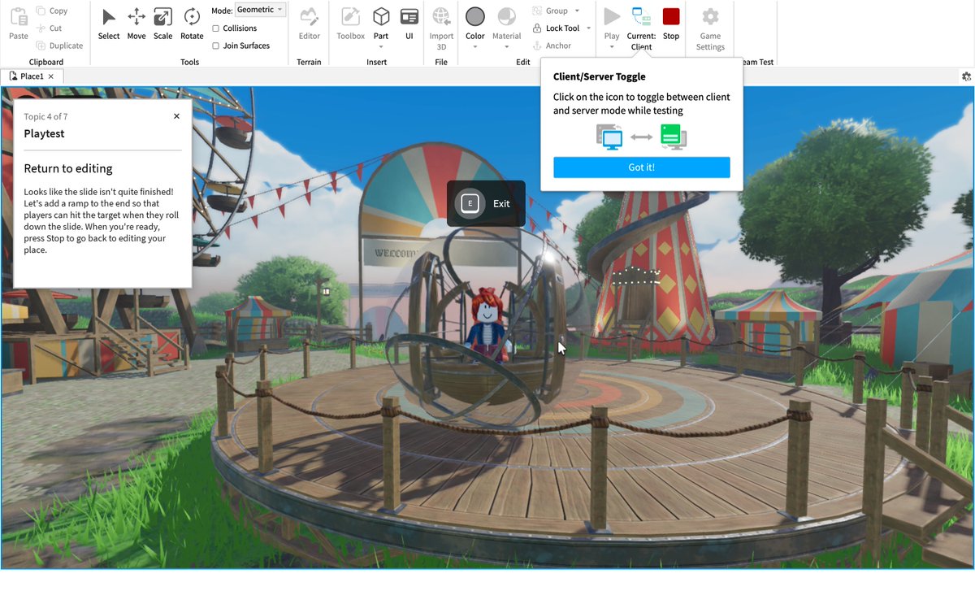Click the Color tool icon

(475, 17)
